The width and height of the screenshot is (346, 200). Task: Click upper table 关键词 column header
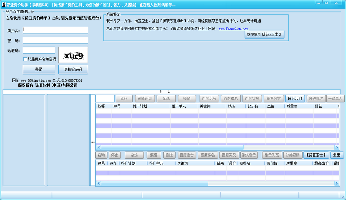point(212,106)
